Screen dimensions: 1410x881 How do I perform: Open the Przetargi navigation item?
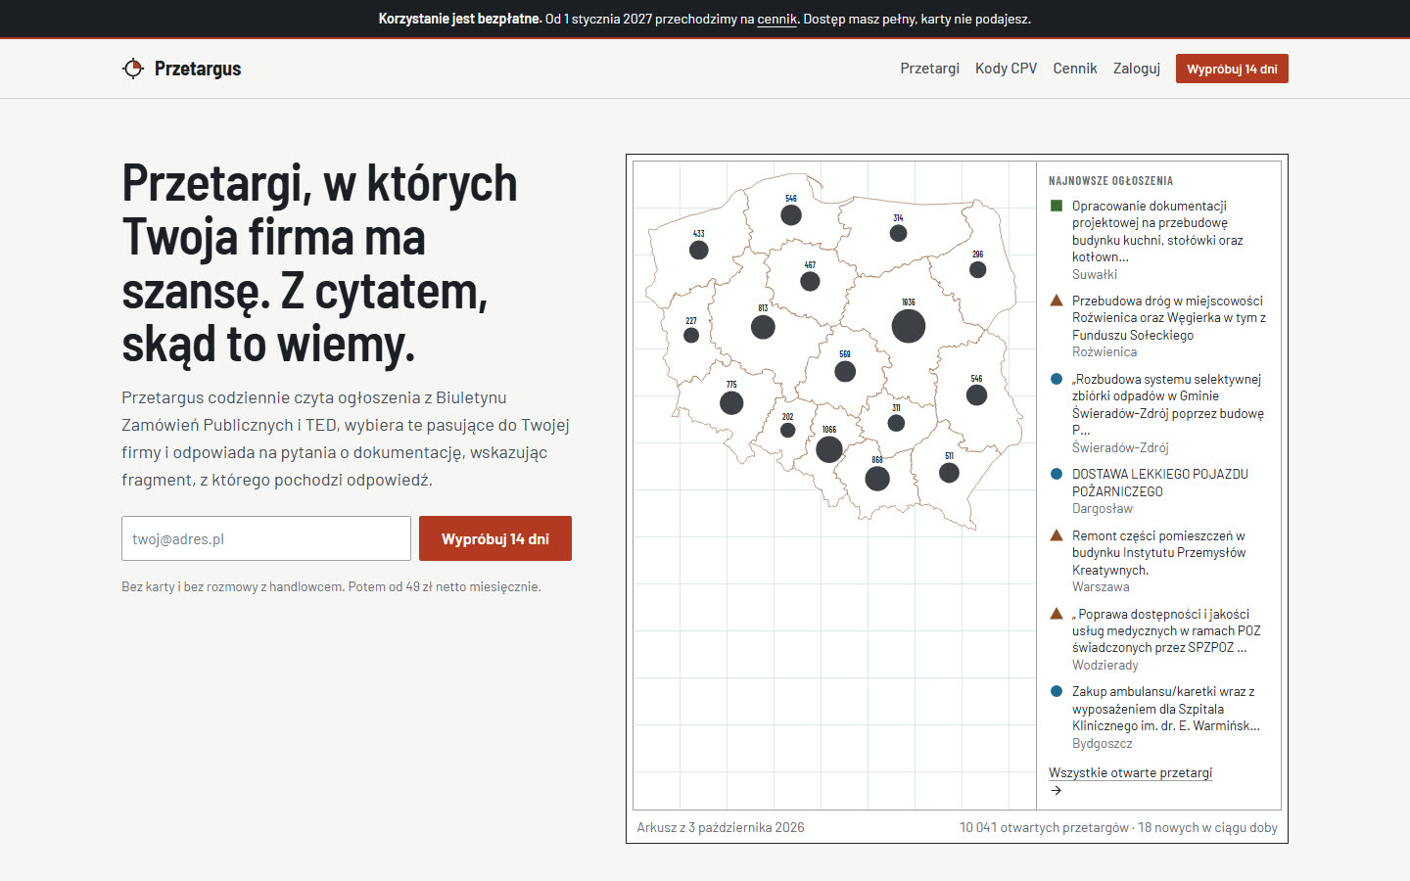(930, 69)
